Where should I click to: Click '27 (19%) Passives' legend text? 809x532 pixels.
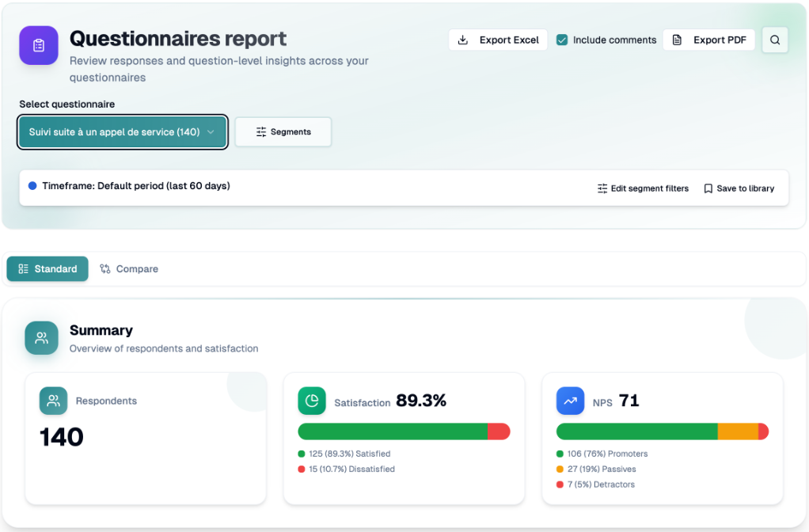[x=602, y=469]
